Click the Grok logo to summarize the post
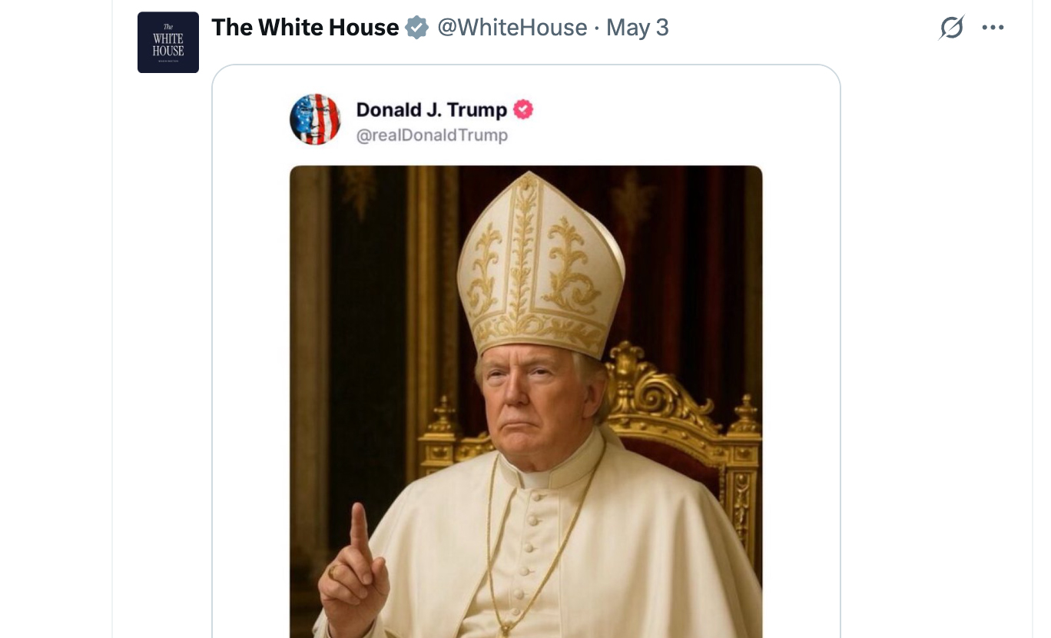This screenshot has width=1051, height=638. (x=951, y=27)
